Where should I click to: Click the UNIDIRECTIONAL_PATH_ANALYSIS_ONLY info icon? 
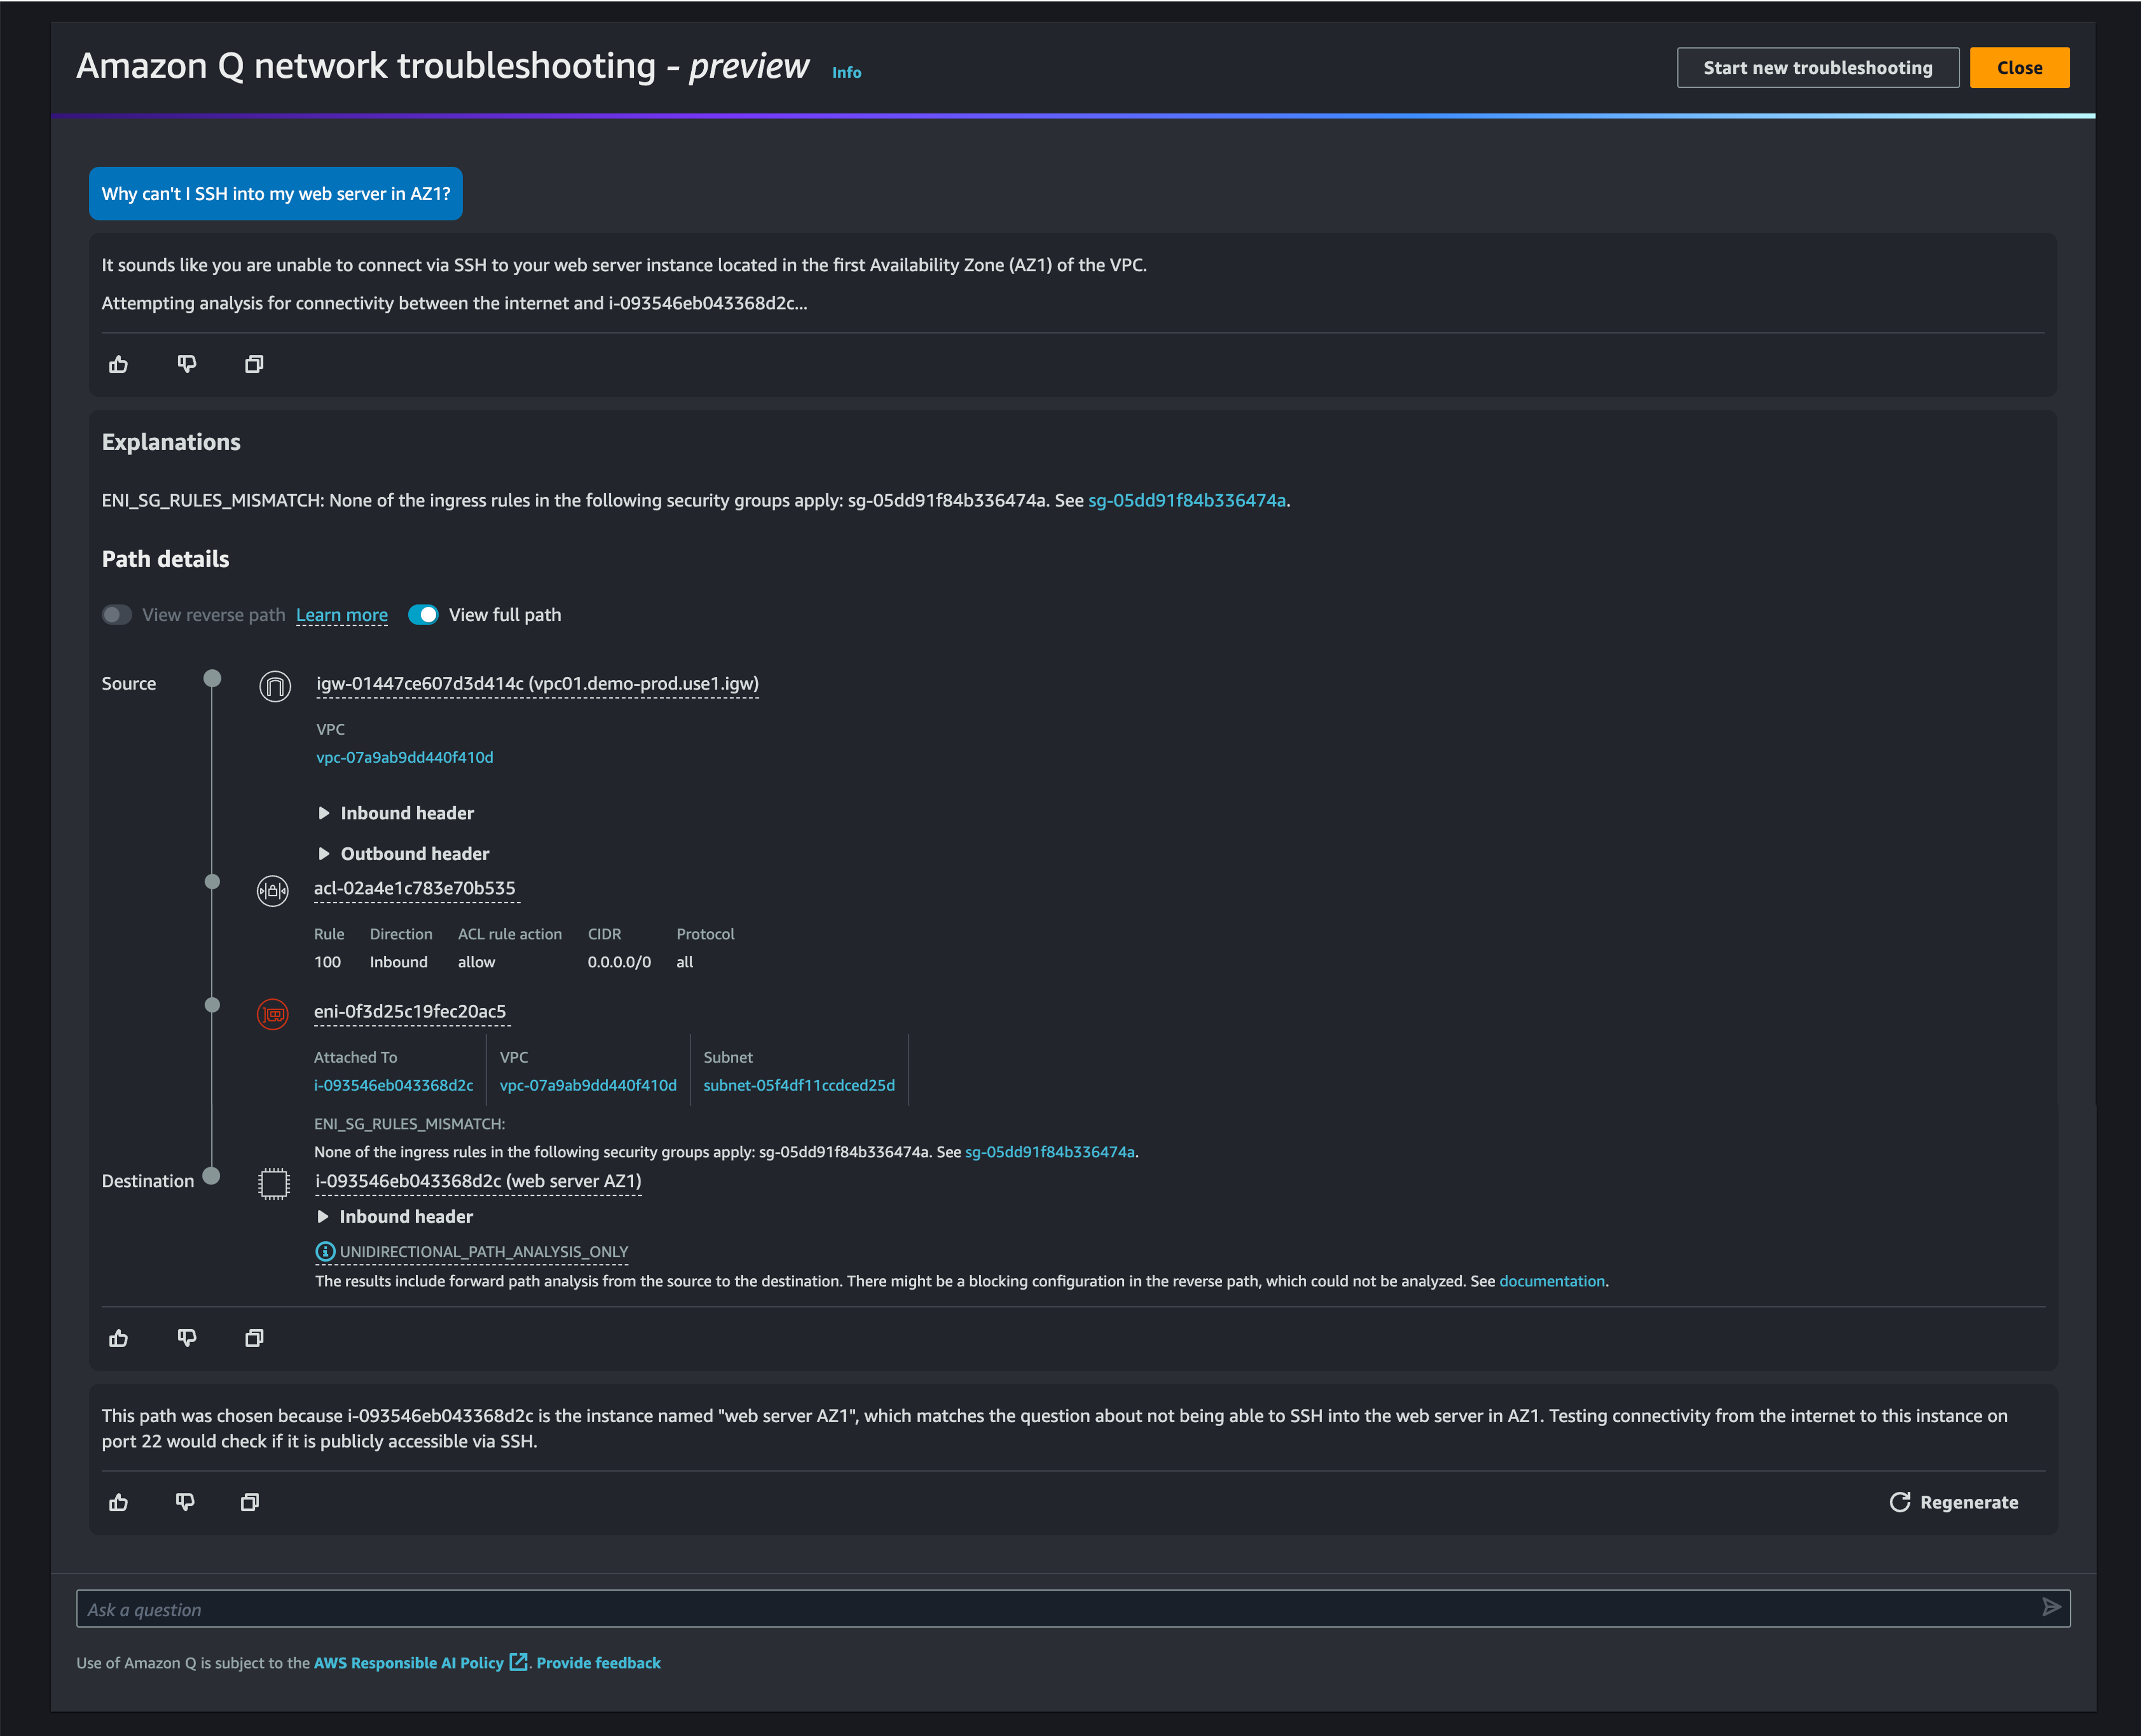(x=325, y=1251)
